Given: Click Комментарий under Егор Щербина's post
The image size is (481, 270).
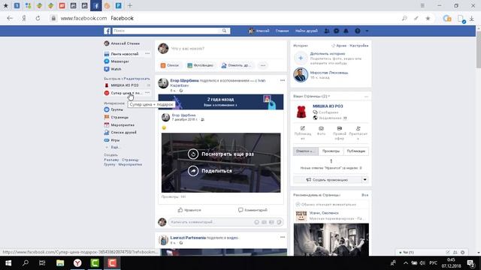Looking at the screenshot, I should coord(253,210).
